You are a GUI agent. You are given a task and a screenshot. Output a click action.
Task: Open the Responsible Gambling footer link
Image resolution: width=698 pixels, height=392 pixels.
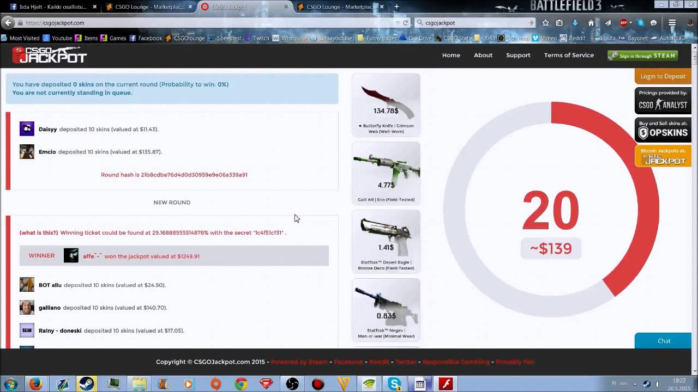click(456, 362)
